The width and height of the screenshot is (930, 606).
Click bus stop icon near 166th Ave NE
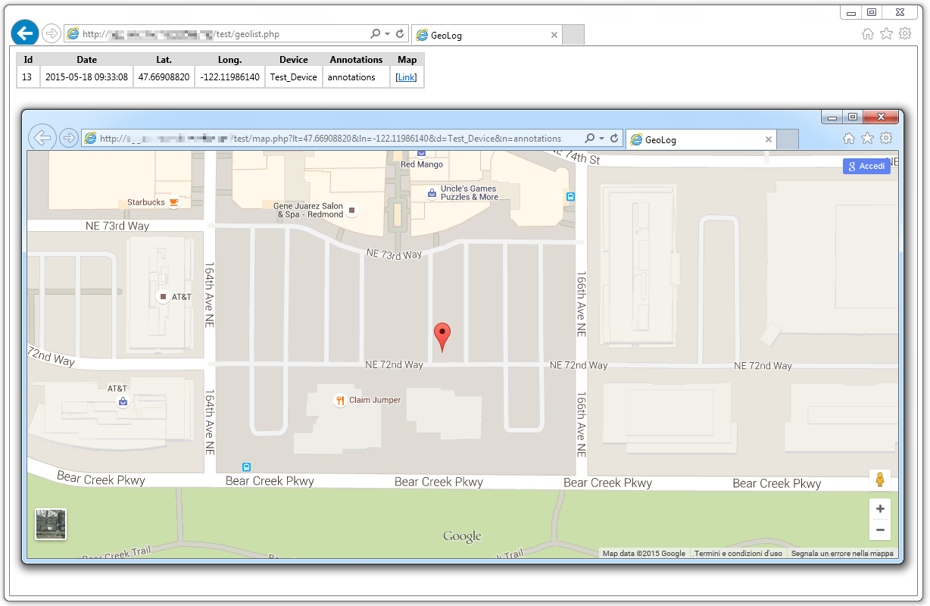[x=570, y=196]
